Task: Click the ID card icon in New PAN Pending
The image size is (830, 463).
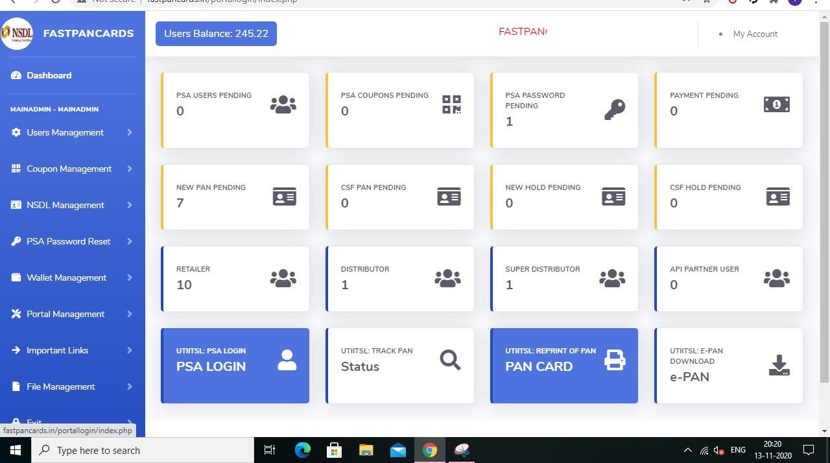Action: [x=284, y=196]
